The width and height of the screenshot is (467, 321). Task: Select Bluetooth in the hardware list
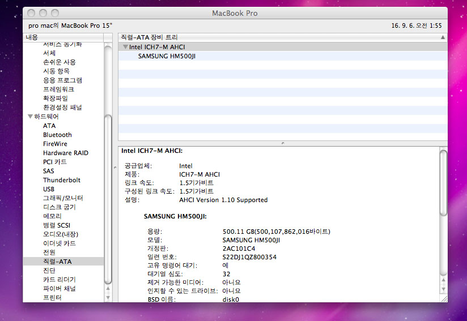point(57,135)
